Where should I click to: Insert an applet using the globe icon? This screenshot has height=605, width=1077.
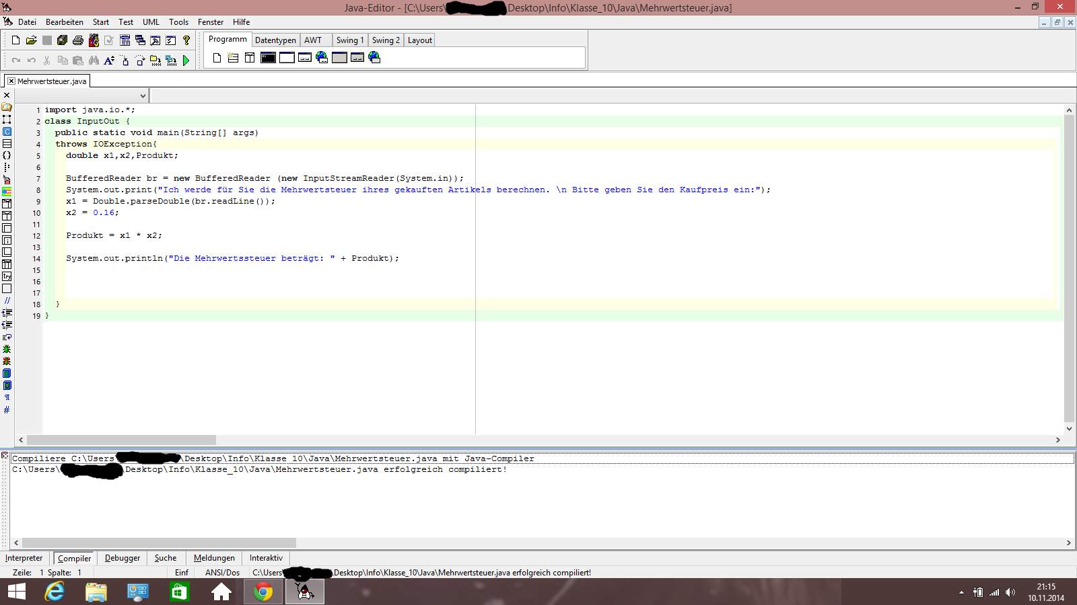(x=320, y=58)
